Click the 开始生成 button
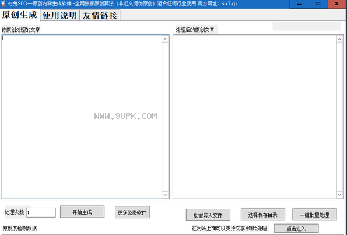Screen dimensions: 347x235 tap(82, 212)
